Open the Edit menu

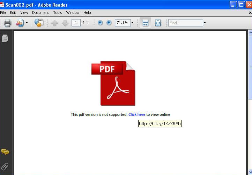coord(13,13)
